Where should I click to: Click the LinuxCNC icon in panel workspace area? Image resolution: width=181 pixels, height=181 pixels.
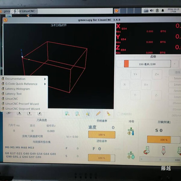pos(117,11)
